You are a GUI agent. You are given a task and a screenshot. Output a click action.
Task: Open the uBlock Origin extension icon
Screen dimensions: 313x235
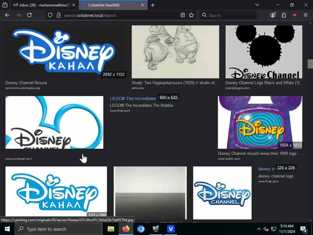(294, 15)
